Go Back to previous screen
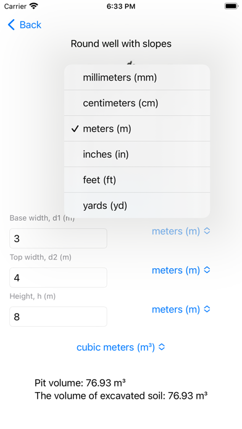The height and width of the screenshot is (429, 242). click(x=25, y=25)
